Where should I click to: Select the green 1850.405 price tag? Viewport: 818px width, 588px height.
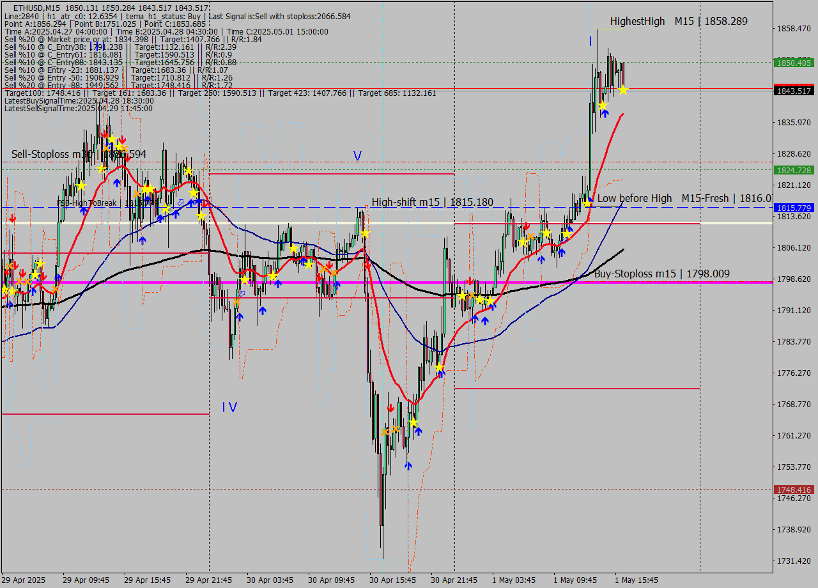793,63
